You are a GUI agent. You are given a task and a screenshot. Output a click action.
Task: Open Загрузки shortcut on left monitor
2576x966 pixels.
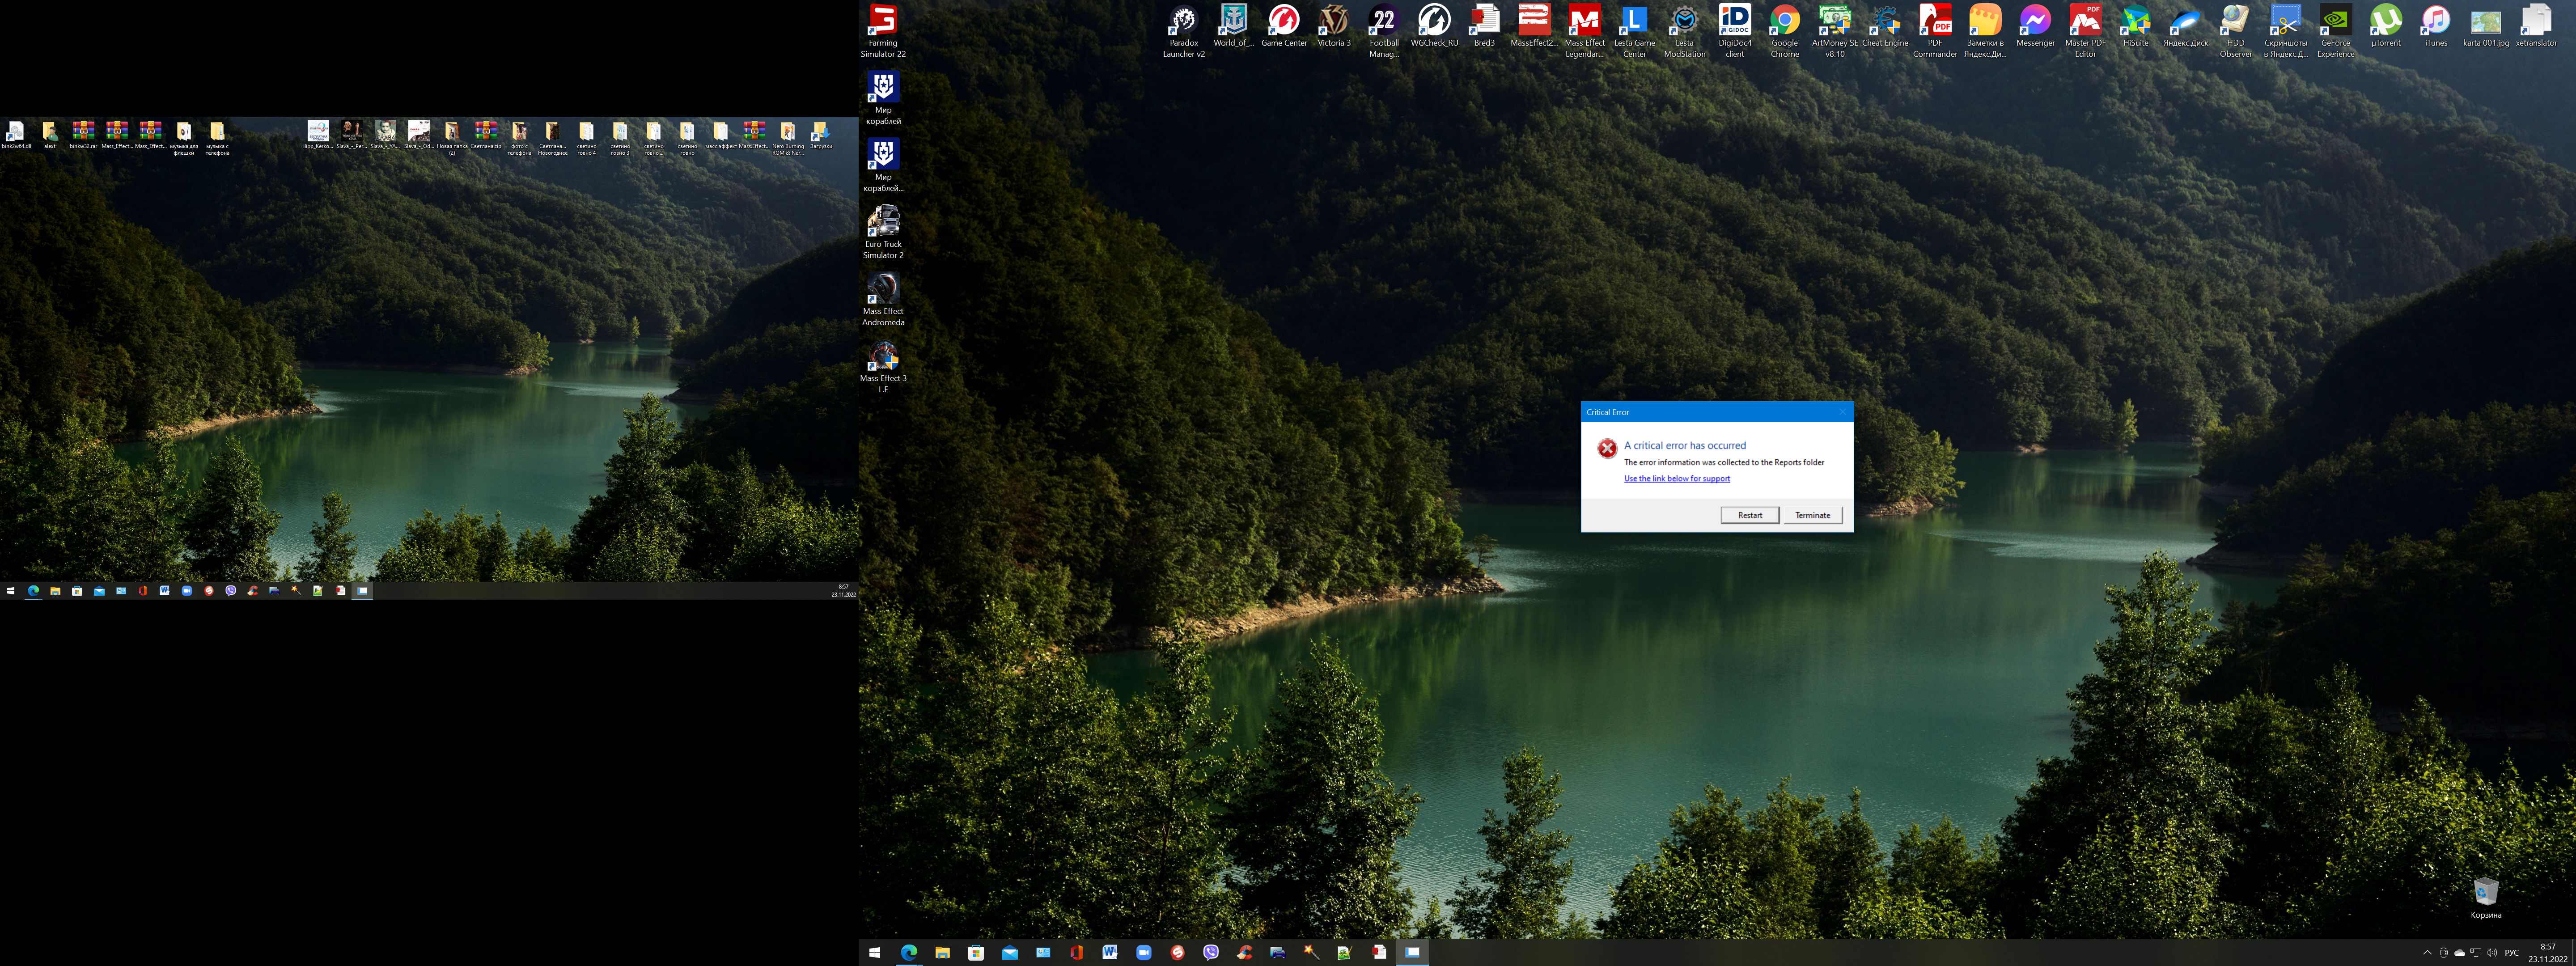[821, 135]
